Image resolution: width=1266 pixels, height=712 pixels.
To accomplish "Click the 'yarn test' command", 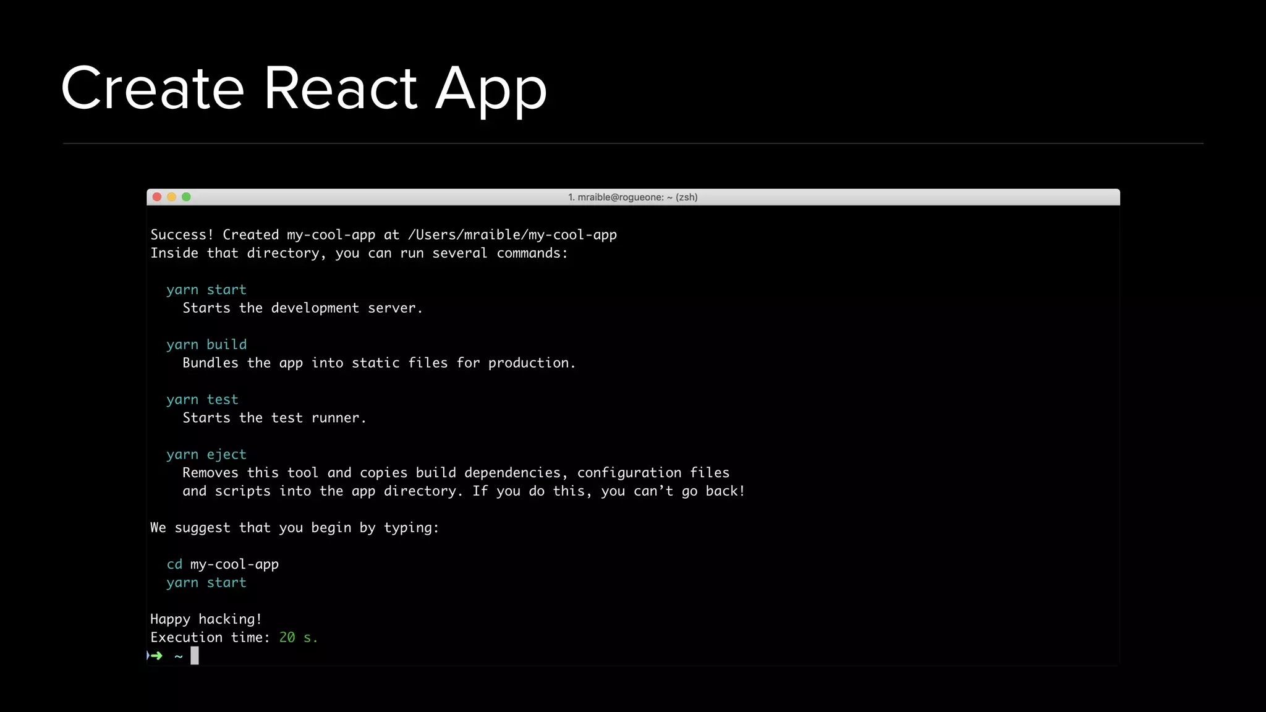I will point(202,400).
